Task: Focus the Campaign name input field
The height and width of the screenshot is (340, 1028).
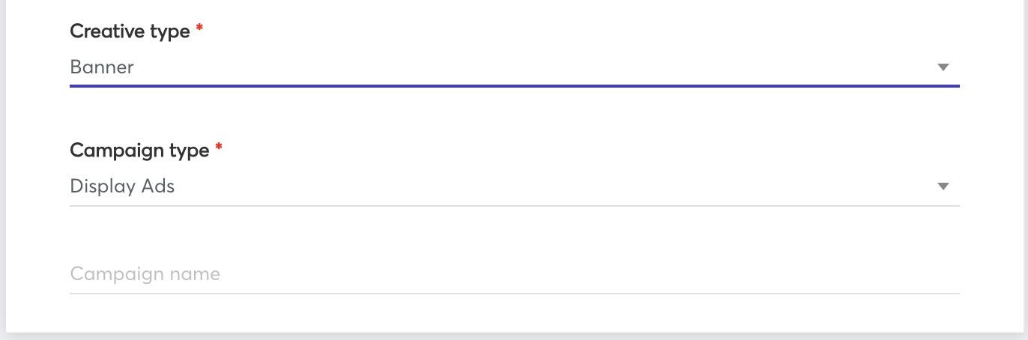Action: point(514,273)
